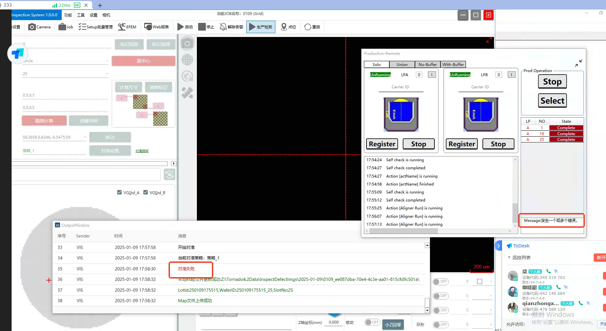Open Setup批量管理 checklist tool
This screenshot has width=606, height=331.
pos(96,27)
